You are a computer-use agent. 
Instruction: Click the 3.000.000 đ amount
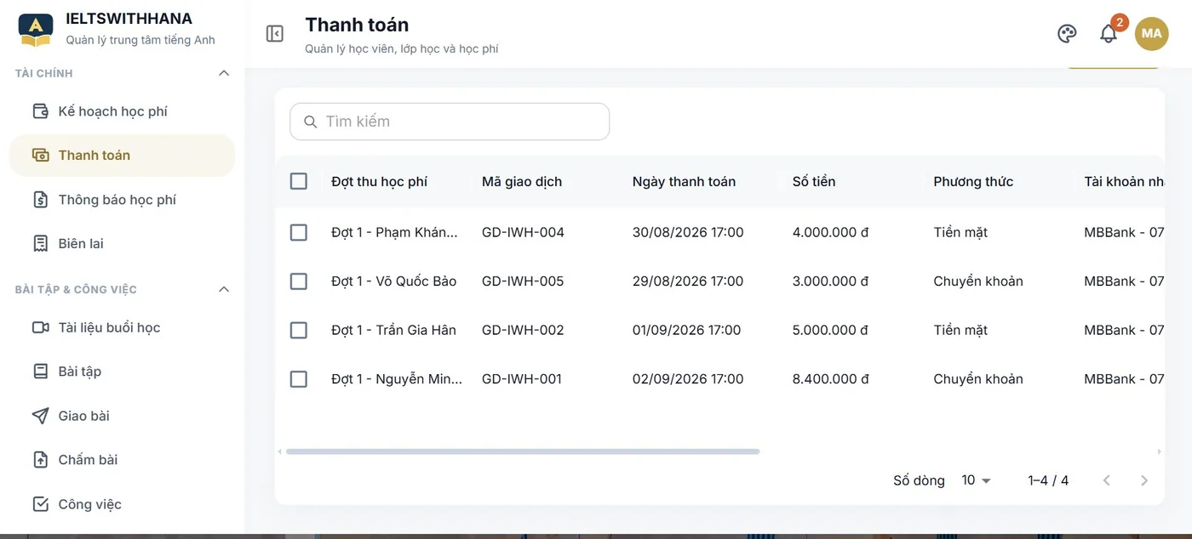tap(830, 281)
